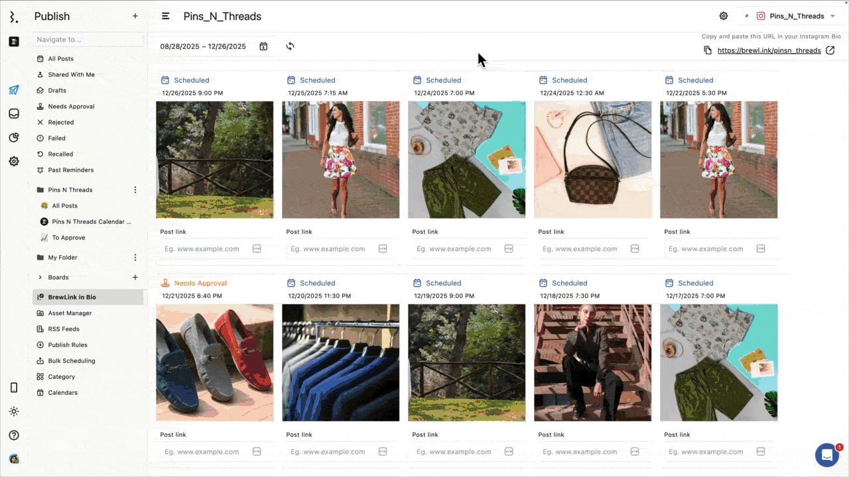849x477 pixels.
Task: Open the inbox icon in the left rail
Action: (14, 114)
